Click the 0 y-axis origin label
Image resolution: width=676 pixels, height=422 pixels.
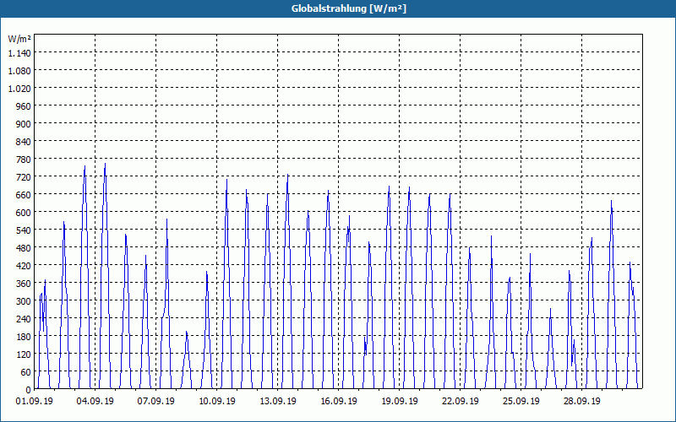point(29,390)
